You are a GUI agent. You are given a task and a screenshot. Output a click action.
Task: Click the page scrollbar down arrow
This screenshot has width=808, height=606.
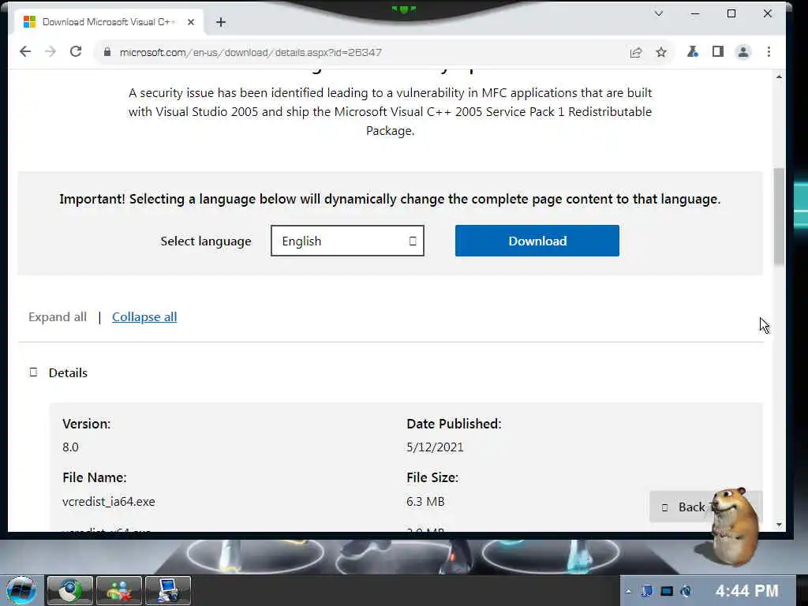(x=779, y=525)
